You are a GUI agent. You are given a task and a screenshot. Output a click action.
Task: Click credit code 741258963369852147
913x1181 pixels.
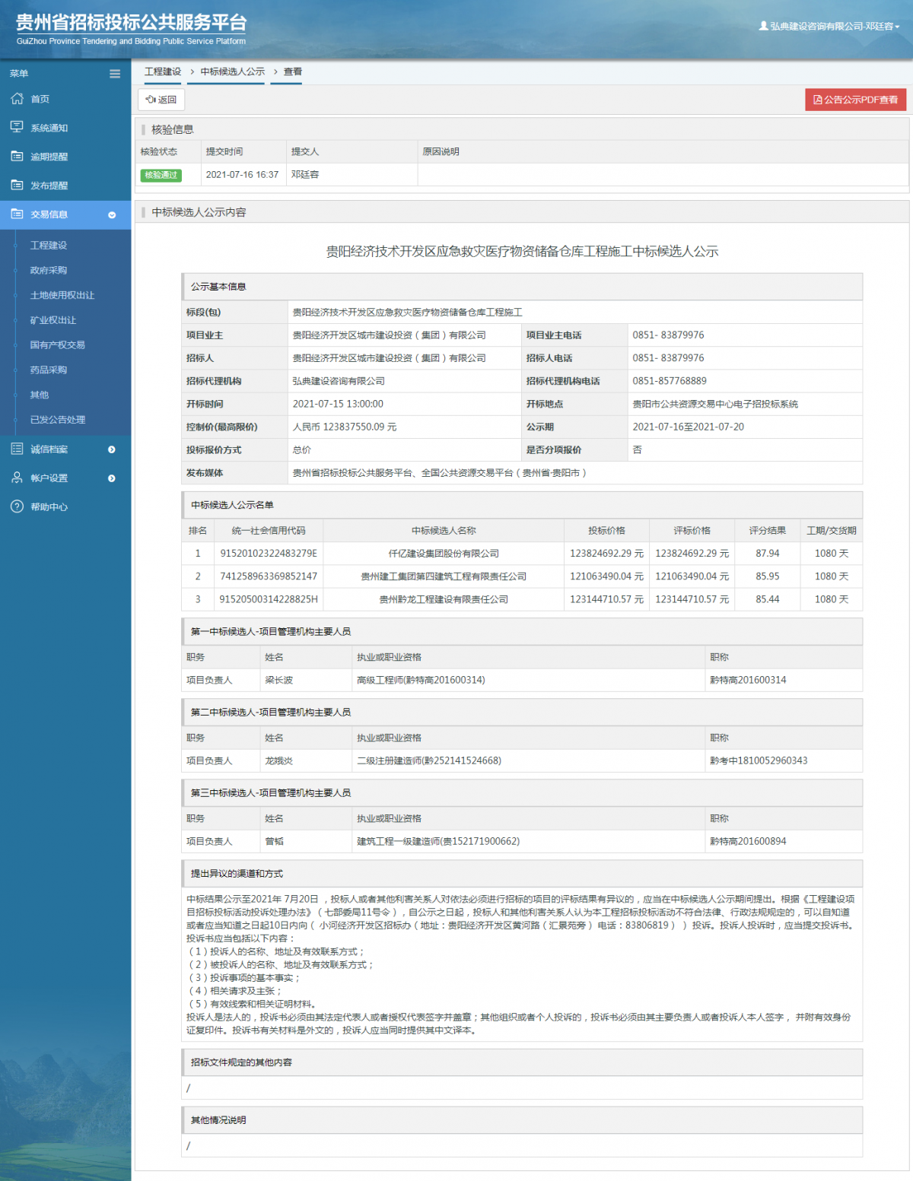click(269, 576)
